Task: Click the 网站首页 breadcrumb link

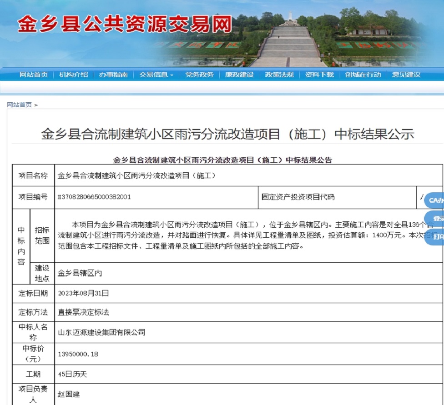Action: click(x=19, y=105)
